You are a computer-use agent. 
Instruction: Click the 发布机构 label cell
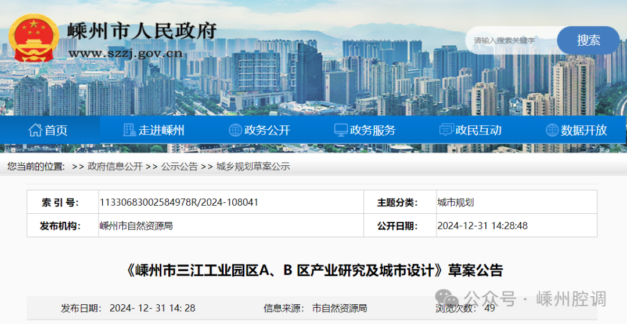pos(63,226)
